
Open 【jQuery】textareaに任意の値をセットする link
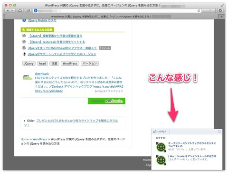pyautogui.click(x=57, y=42)
